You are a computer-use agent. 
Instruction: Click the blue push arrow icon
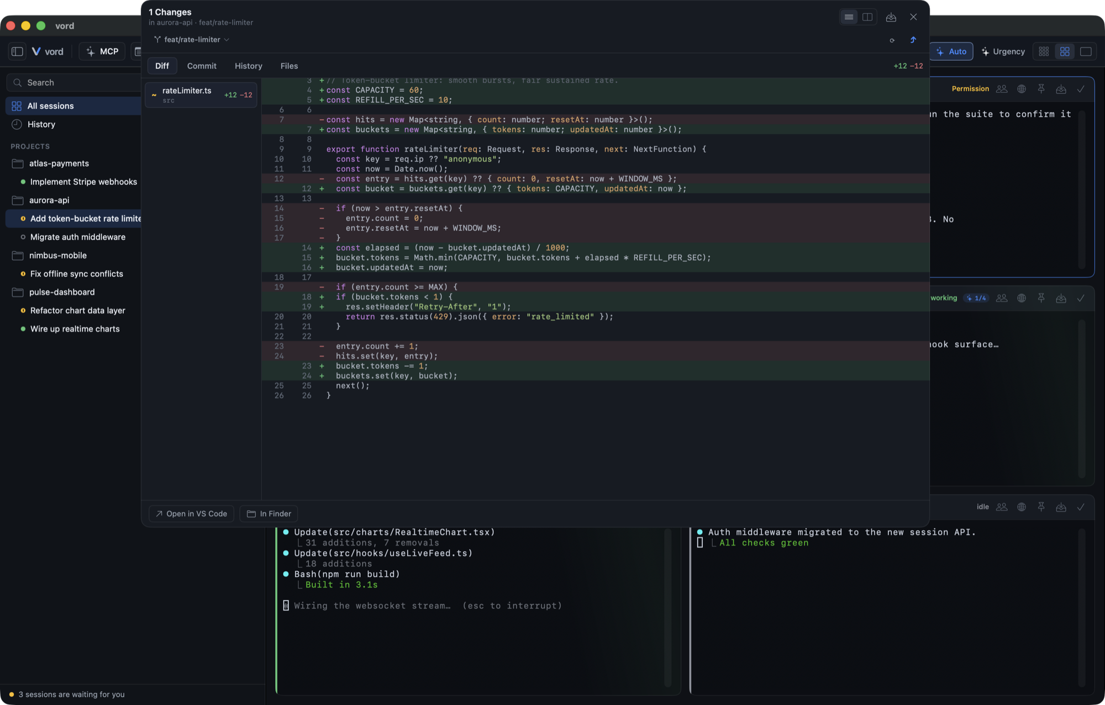coord(913,40)
